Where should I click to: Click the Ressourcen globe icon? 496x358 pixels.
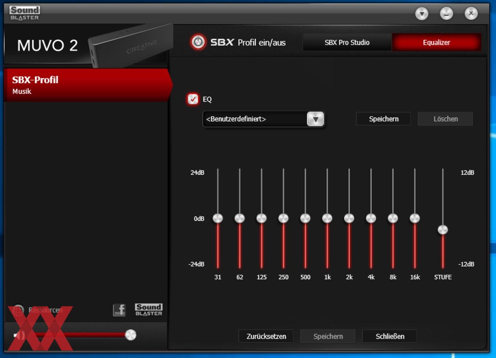tap(18, 310)
